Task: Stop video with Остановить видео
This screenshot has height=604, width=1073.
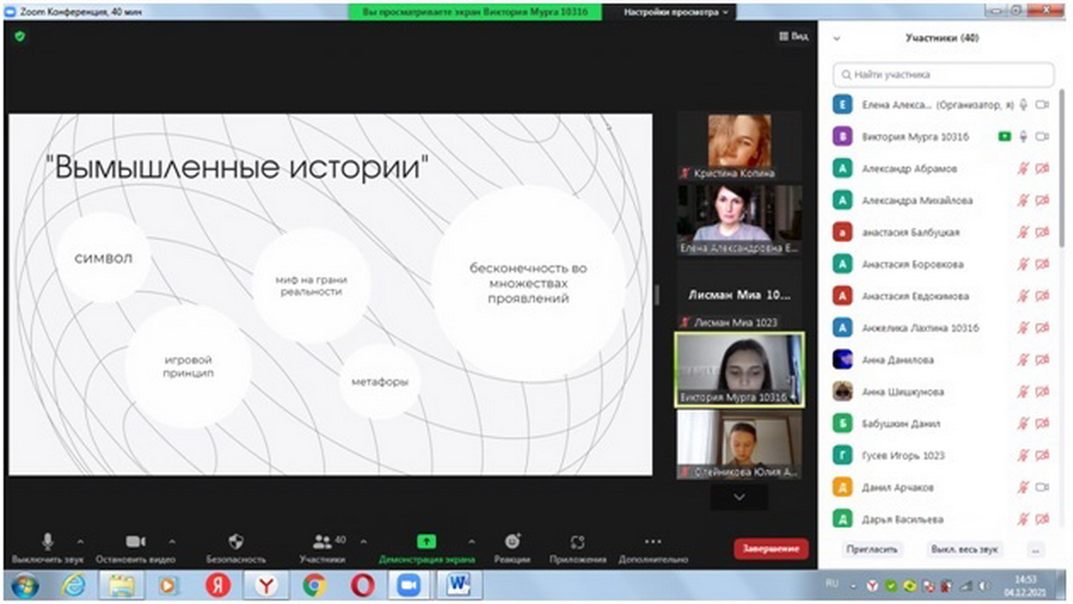Action: (x=135, y=548)
